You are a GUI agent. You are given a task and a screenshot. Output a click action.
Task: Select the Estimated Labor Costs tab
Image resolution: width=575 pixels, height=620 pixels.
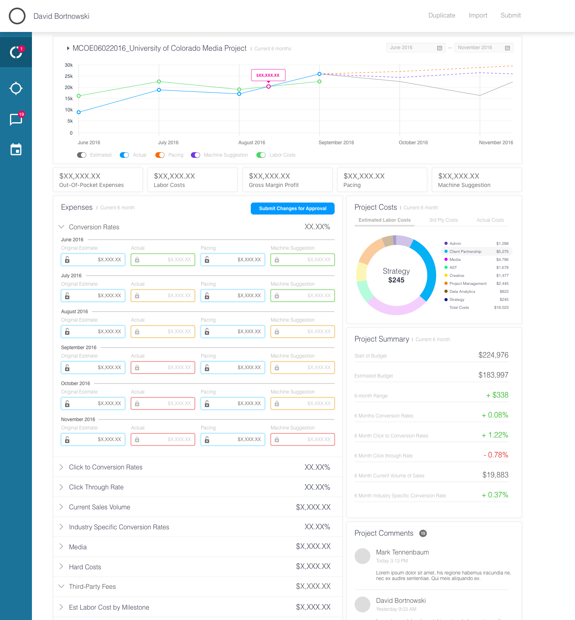385,220
